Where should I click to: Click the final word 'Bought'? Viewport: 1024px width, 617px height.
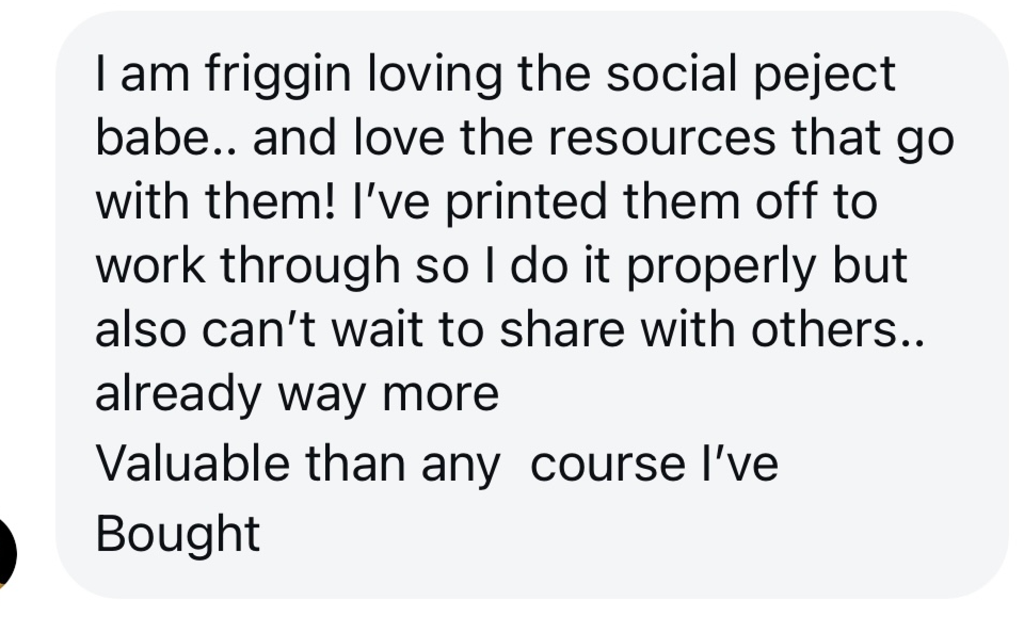point(178,534)
